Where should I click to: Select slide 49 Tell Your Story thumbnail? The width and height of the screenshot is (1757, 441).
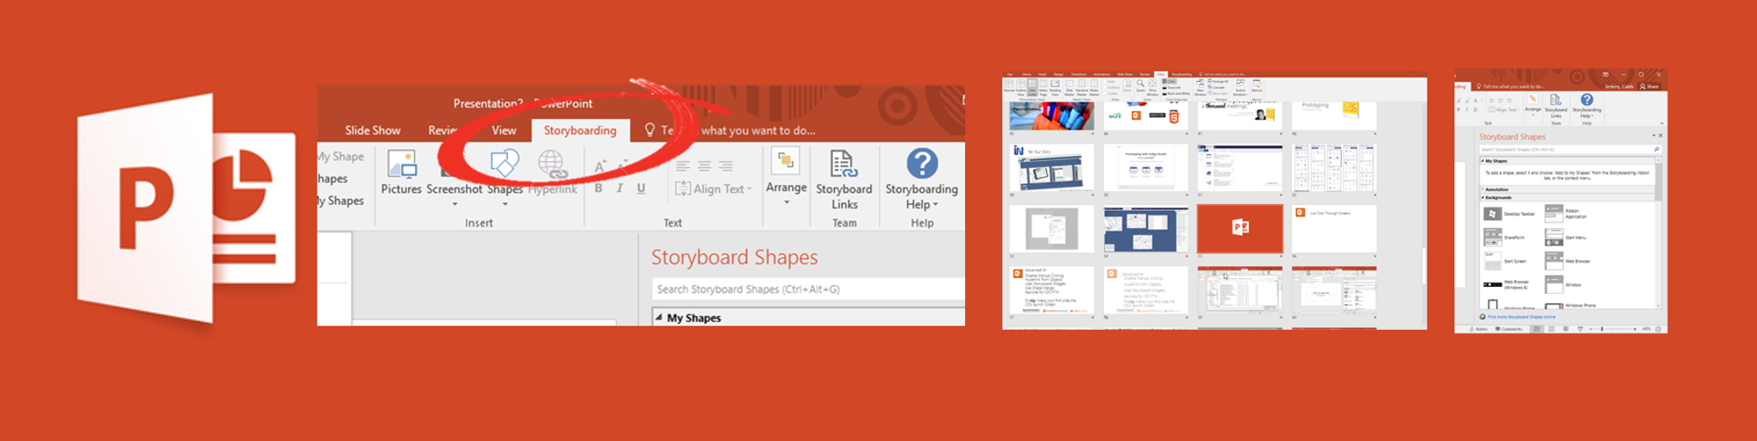coord(1051,167)
